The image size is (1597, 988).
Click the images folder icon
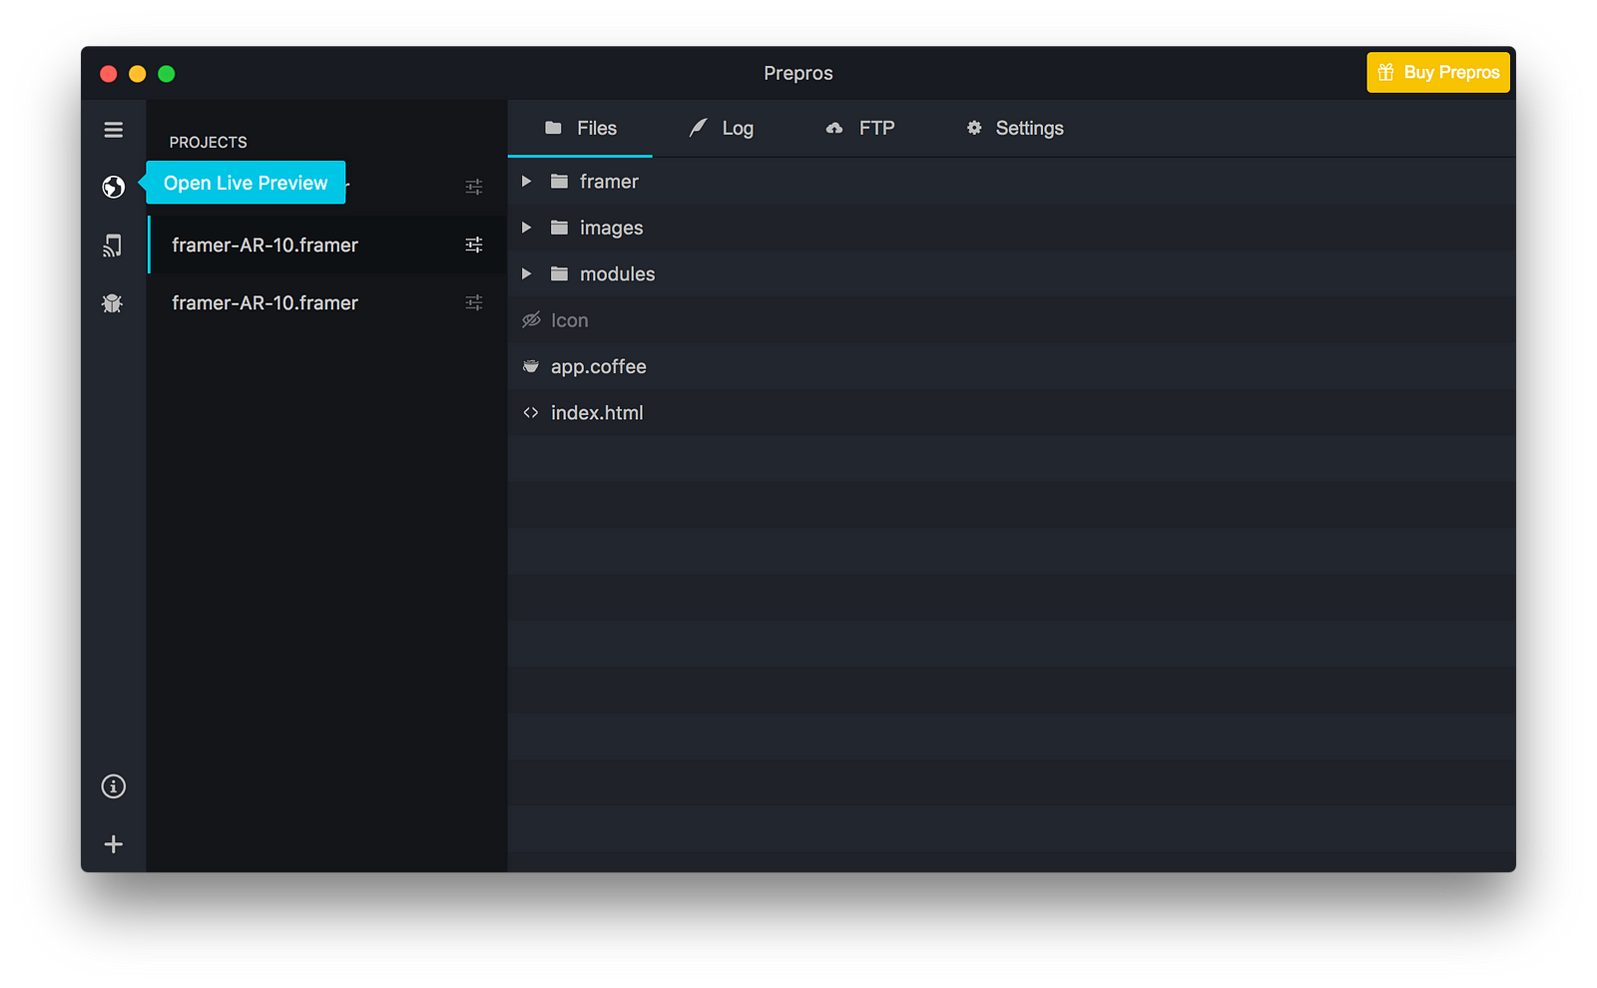point(559,228)
